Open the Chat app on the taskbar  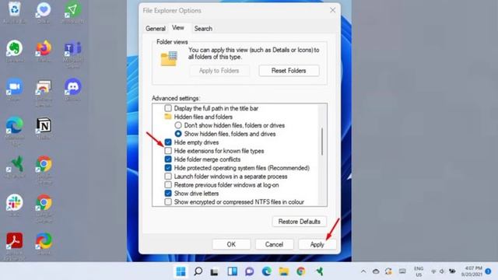(x=249, y=271)
